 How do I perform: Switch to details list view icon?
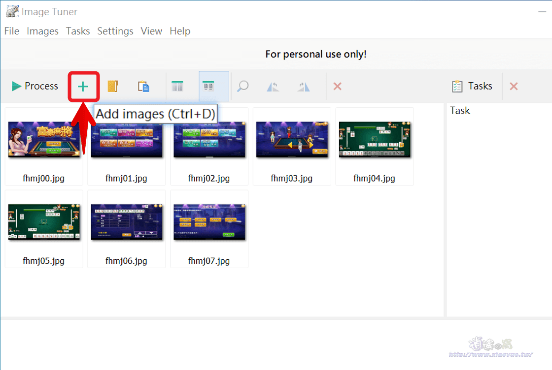(177, 86)
